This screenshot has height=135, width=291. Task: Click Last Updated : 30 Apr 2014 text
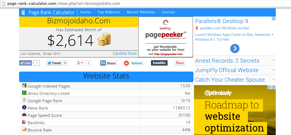[x=40, y=54]
